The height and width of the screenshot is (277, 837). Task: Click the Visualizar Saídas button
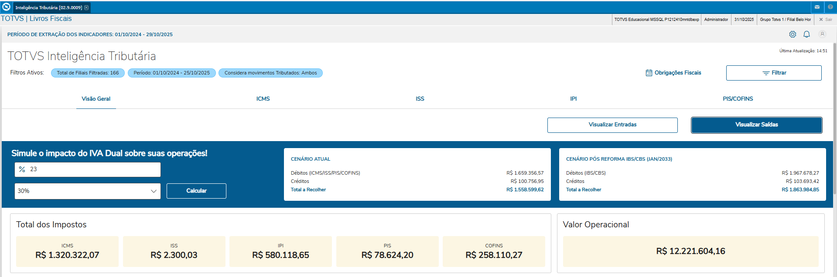click(x=757, y=125)
